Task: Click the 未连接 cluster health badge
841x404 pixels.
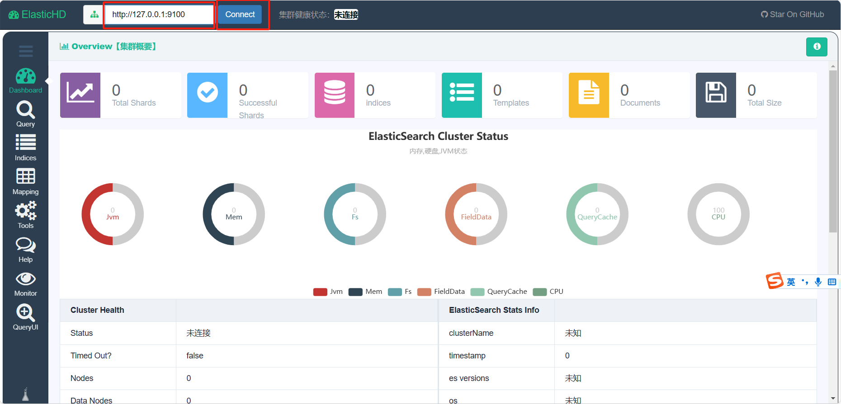Action: (346, 14)
